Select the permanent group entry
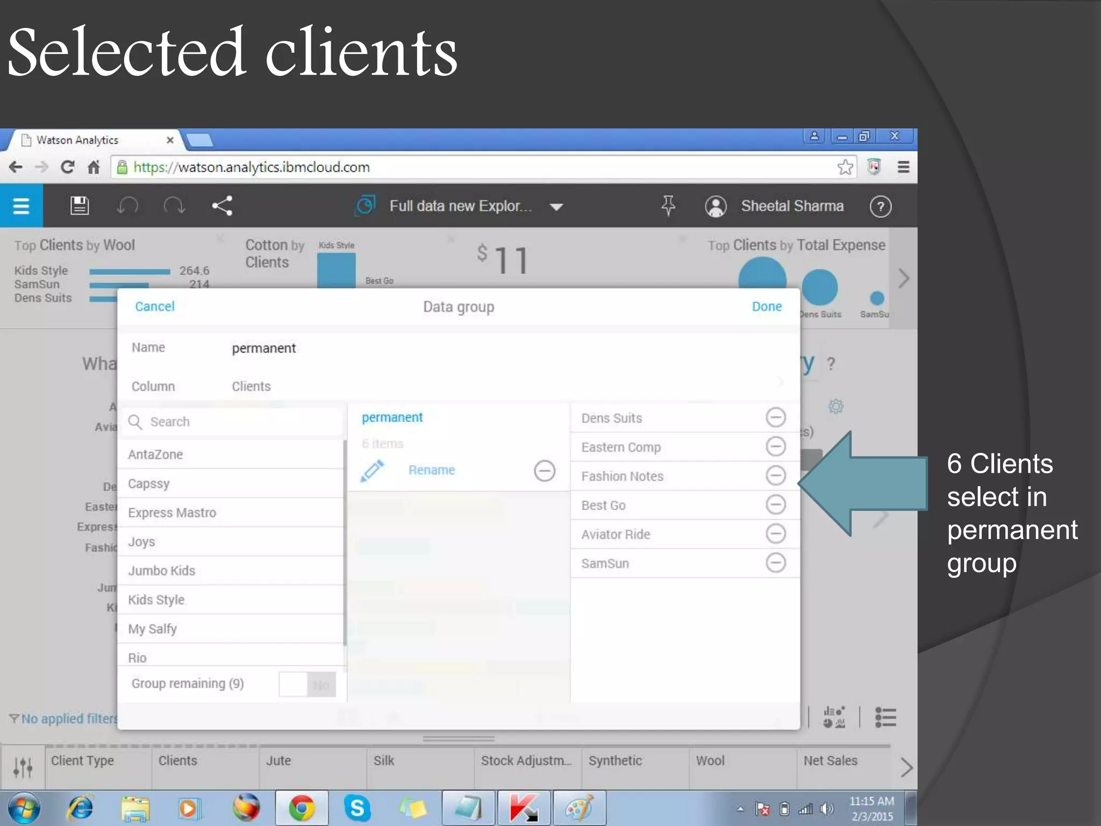 [392, 417]
